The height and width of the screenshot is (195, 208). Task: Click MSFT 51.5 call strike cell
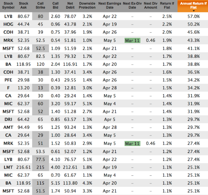[x=41, y=191]
